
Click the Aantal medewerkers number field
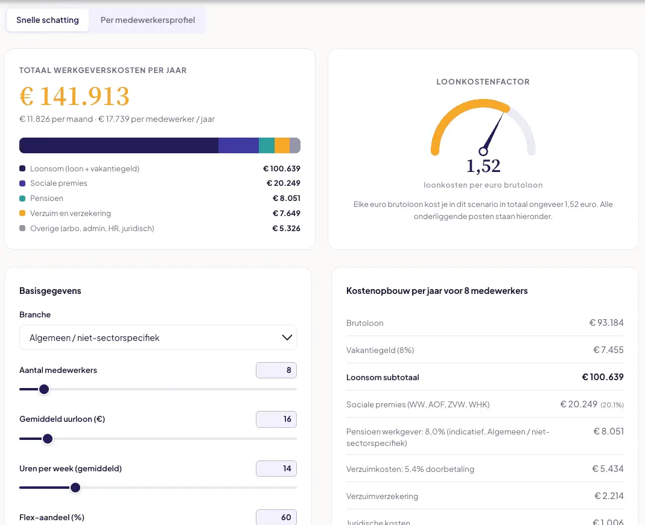276,370
